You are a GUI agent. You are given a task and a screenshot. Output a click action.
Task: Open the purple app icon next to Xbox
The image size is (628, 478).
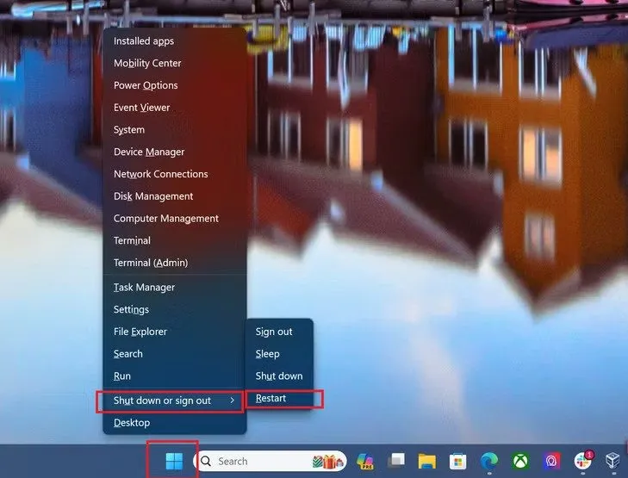[551, 461]
